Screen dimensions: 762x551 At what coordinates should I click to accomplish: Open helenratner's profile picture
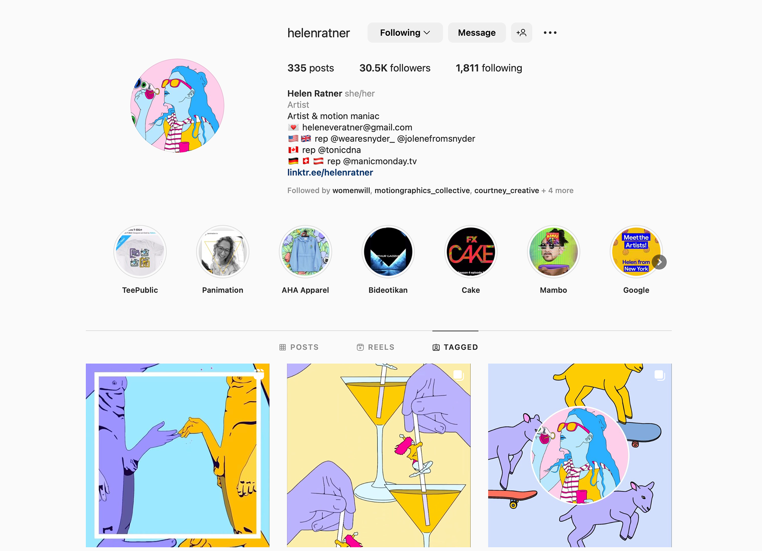point(177,106)
